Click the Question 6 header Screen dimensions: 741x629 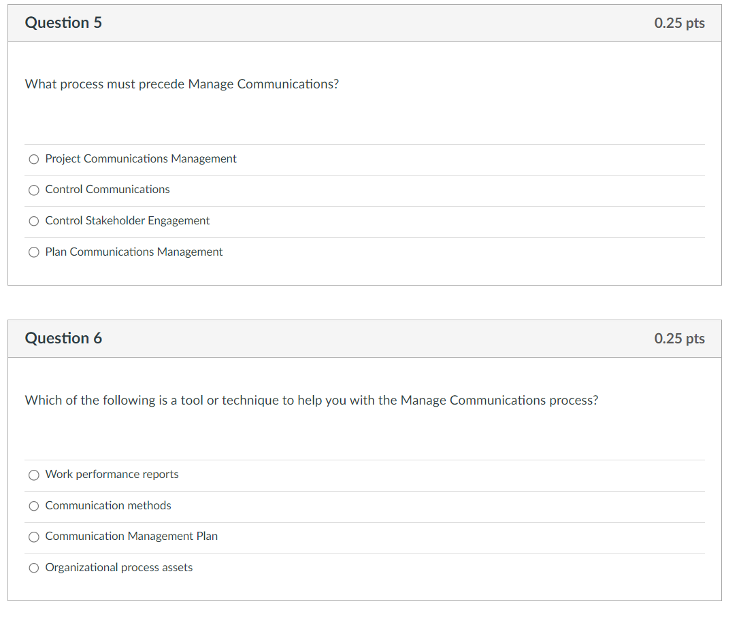pyautogui.click(x=63, y=338)
